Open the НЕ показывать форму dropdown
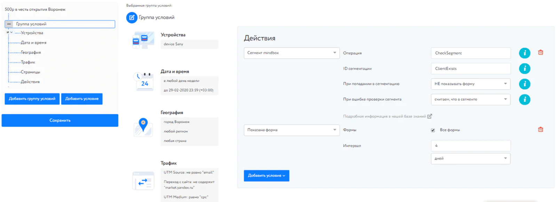 [x=470, y=84]
